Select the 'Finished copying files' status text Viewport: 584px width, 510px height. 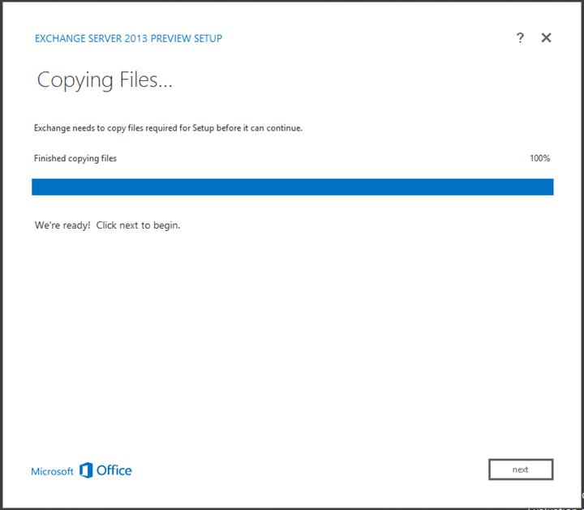click(75, 159)
